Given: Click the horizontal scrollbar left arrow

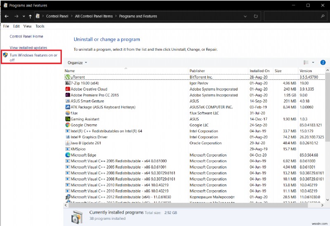Looking at the screenshot, I should (x=66, y=205).
